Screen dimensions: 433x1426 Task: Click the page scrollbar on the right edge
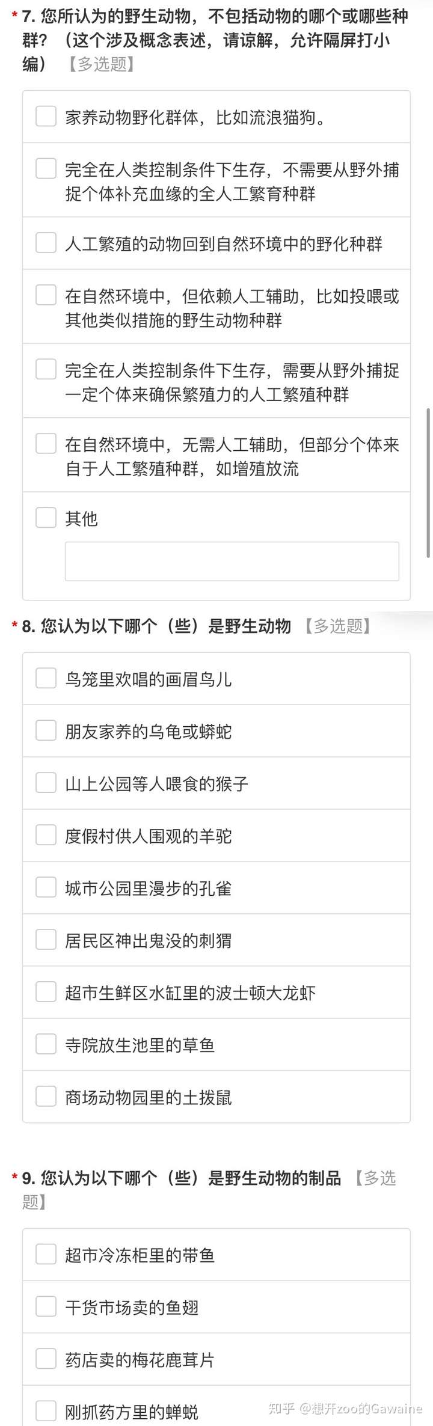[x=428, y=483]
